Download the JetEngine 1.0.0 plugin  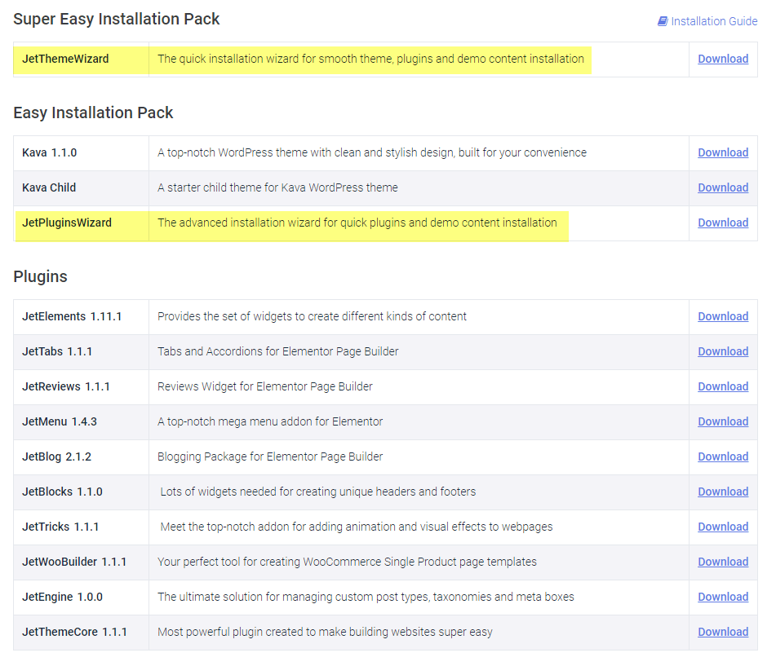(x=722, y=597)
